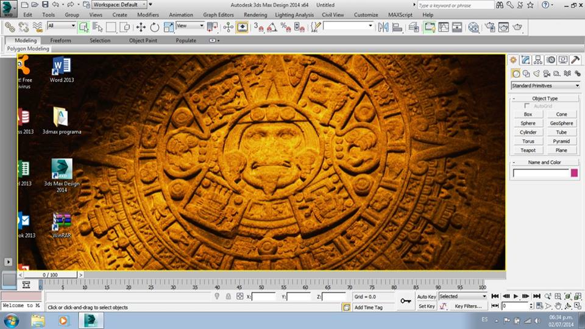Select the Link tool in main toolbar
Screen dimensions: 585x329
click(10, 27)
